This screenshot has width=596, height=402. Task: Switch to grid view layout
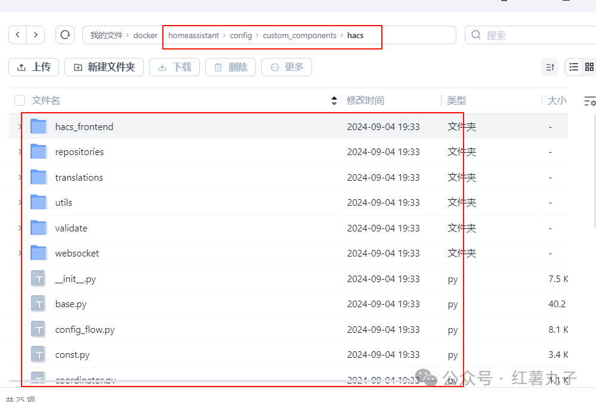(589, 67)
